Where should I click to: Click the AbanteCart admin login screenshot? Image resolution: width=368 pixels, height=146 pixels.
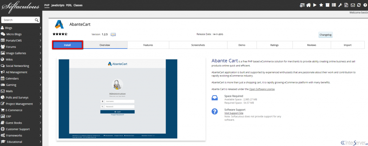click(118, 99)
